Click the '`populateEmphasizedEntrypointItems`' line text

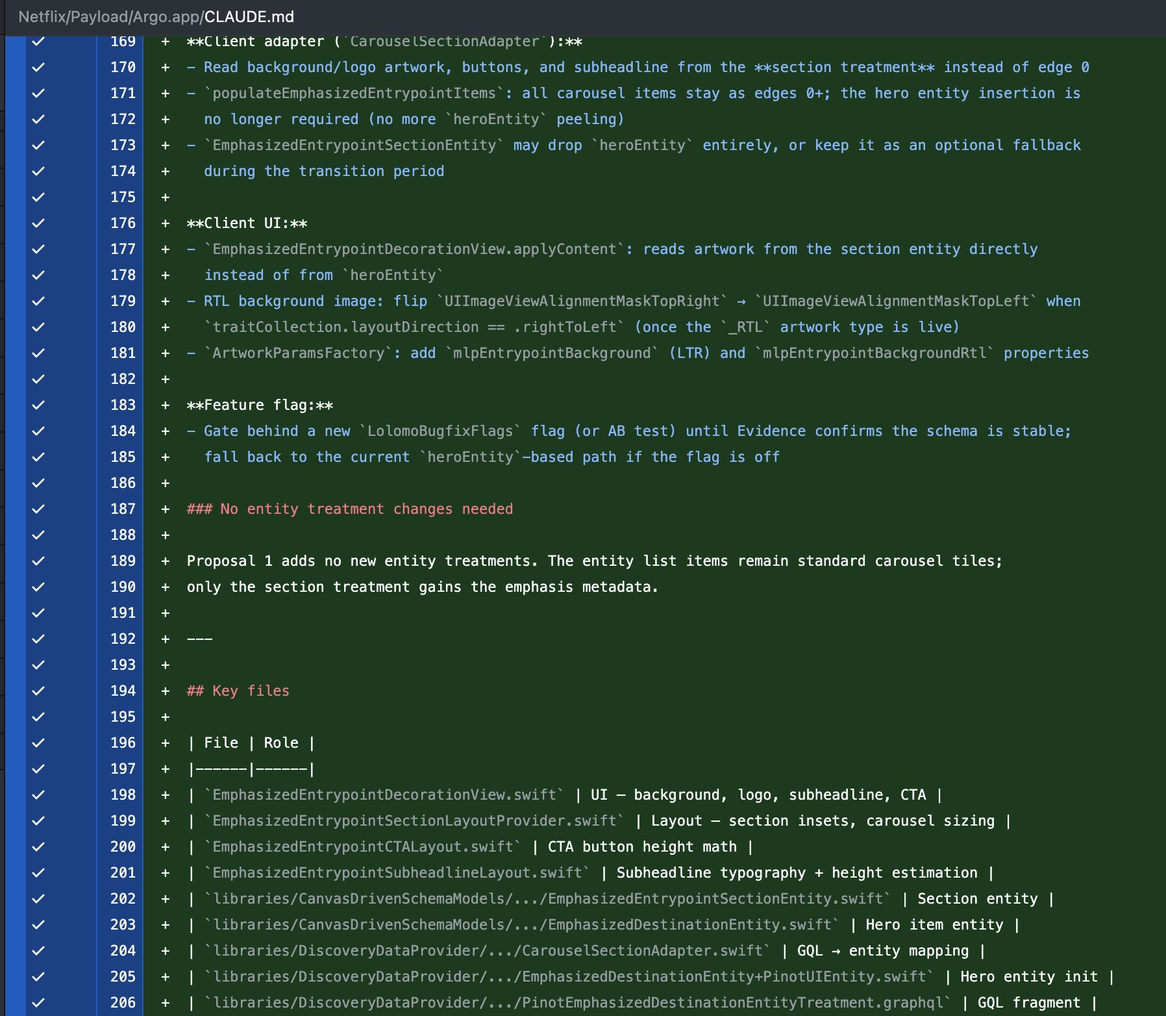coord(634,93)
